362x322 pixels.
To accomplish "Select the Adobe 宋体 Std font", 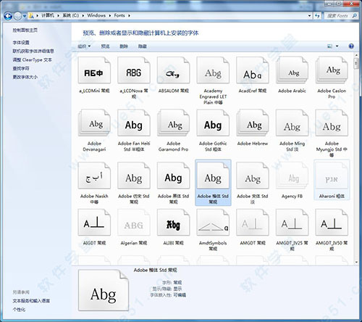I will pyautogui.click(x=253, y=176).
